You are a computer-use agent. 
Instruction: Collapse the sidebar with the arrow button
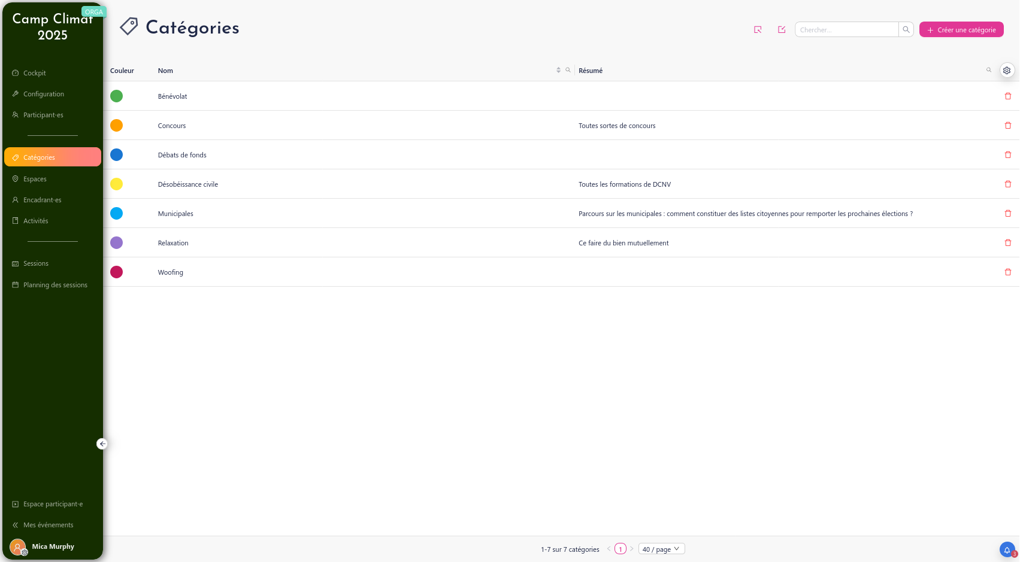tap(102, 444)
